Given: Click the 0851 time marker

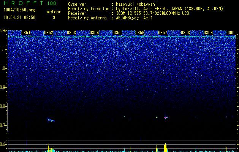Looking at the screenshot, I should click(26, 33).
